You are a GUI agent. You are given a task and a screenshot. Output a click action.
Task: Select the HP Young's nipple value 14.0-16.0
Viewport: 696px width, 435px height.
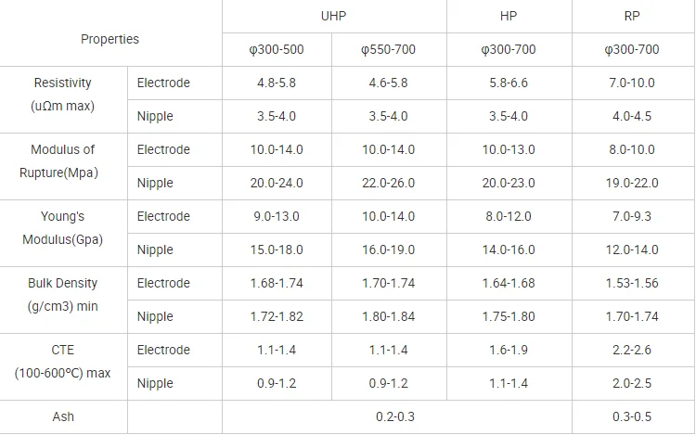(x=509, y=249)
